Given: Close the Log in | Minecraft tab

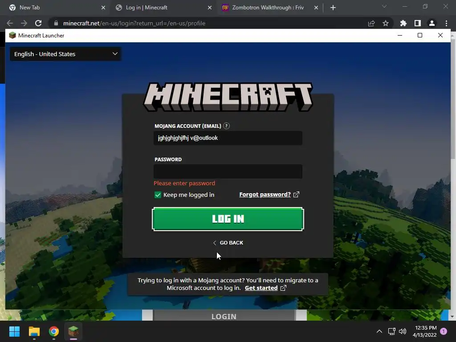Looking at the screenshot, I should pos(210,8).
